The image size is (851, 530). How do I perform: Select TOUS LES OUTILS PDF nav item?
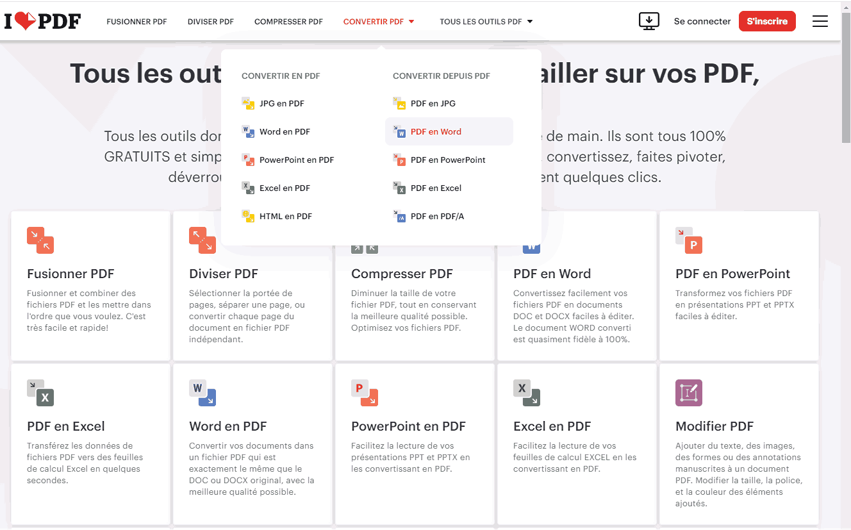click(x=481, y=22)
